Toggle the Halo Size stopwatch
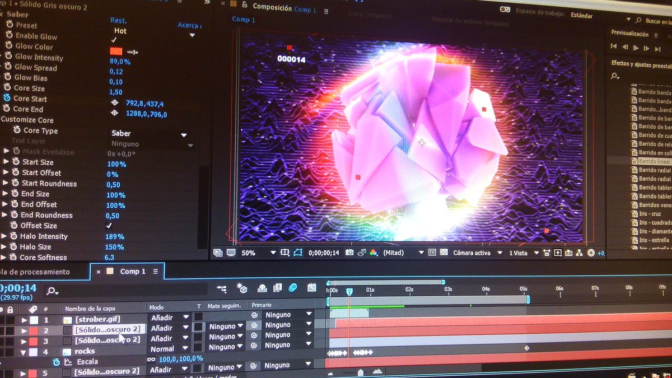 [x=13, y=246]
